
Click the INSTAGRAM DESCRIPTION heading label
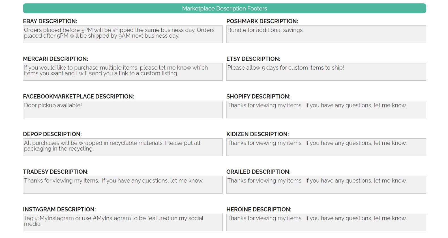click(x=59, y=209)
